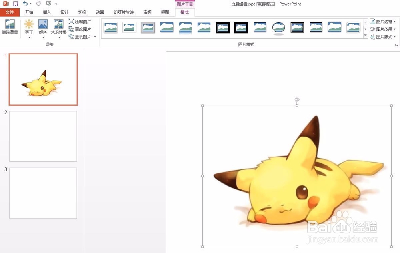Viewport: 400px width, 253px height.
Task: Apply the third gray metal frame picture style
Action: click(148, 28)
